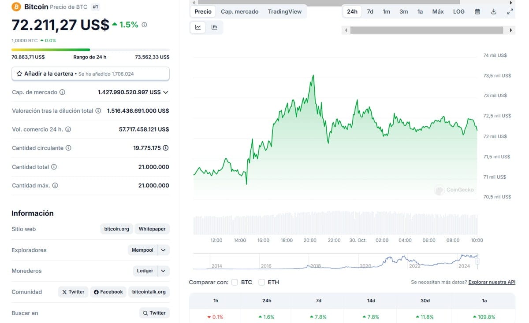Open Twitter community link
The width and height of the screenshot is (529, 323).
click(73, 292)
